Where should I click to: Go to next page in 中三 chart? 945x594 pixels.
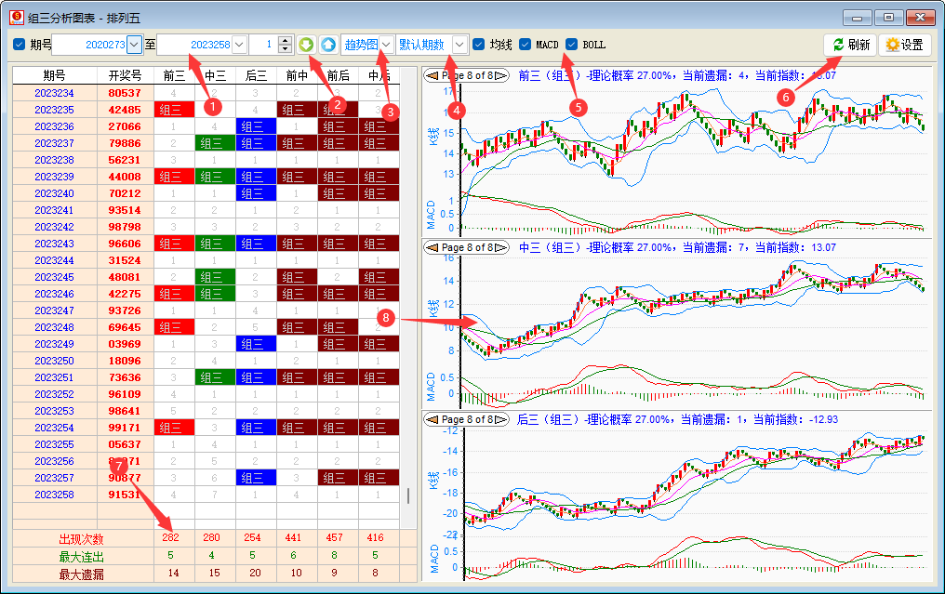click(503, 248)
